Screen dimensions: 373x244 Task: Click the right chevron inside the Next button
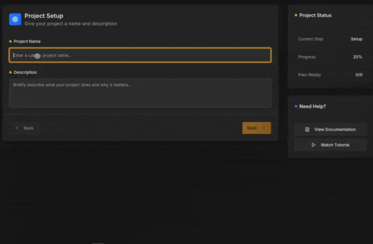pos(264,128)
